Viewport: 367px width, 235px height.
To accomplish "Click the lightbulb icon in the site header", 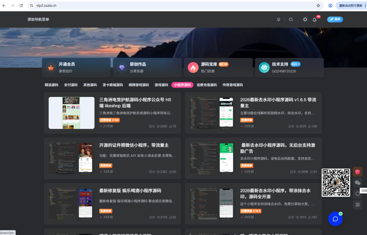I will 278,19.
